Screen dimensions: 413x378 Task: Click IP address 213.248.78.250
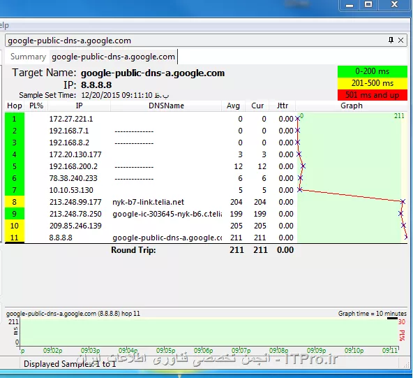pos(75,214)
